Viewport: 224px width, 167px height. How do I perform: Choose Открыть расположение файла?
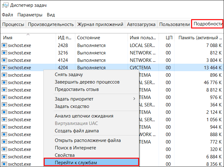pos(88,140)
